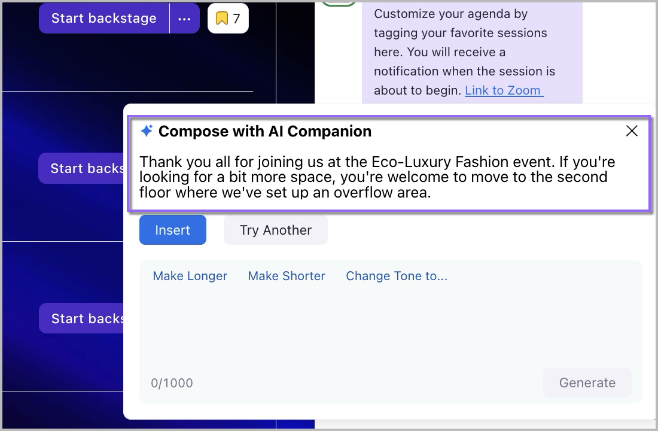658x431 pixels.
Task: Click the AI Companion sparkle icon
Action: click(x=147, y=131)
